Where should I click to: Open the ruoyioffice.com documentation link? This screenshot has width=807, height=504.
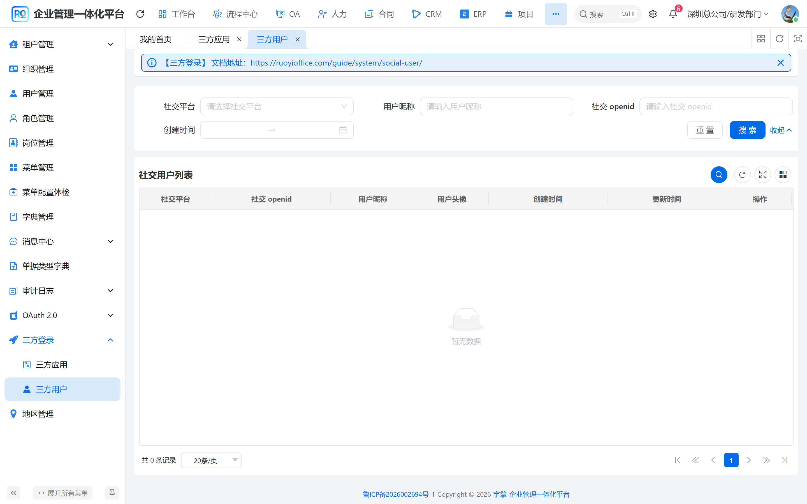point(336,63)
